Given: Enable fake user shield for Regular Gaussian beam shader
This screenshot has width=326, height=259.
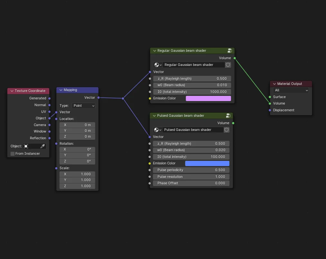Looking at the screenshot, I should coord(228,65).
